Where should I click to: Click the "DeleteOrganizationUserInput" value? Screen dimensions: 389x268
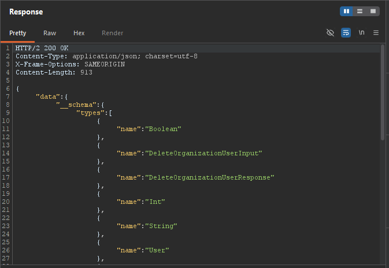click(x=203, y=154)
